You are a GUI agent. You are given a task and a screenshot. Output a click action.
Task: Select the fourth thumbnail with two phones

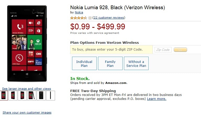(32, 95)
